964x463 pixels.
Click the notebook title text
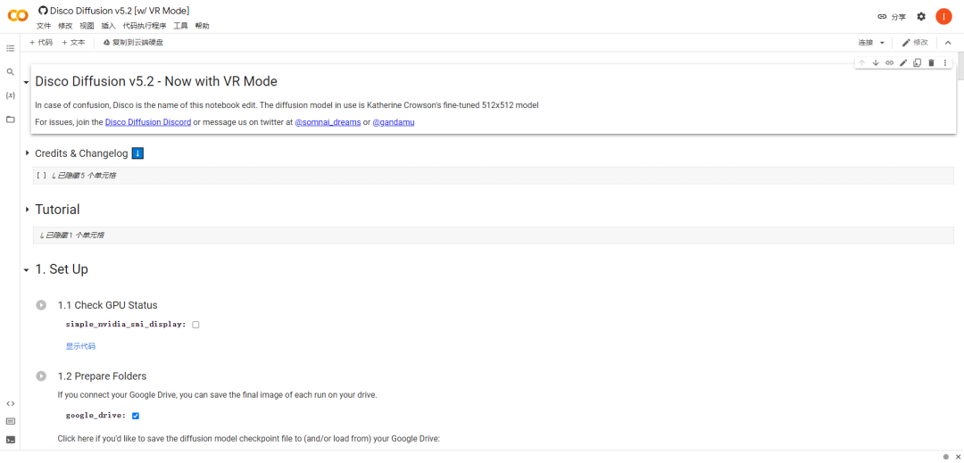[120, 11]
